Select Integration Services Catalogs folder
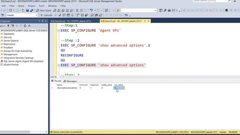Image resolution: width=240 pixels, height=135 pixels. 18,58
